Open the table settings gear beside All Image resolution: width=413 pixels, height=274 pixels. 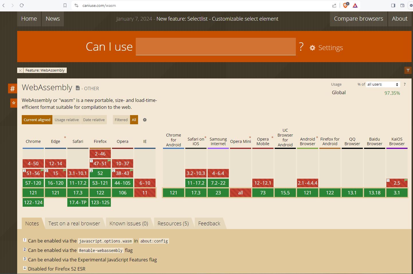pyautogui.click(x=145, y=120)
